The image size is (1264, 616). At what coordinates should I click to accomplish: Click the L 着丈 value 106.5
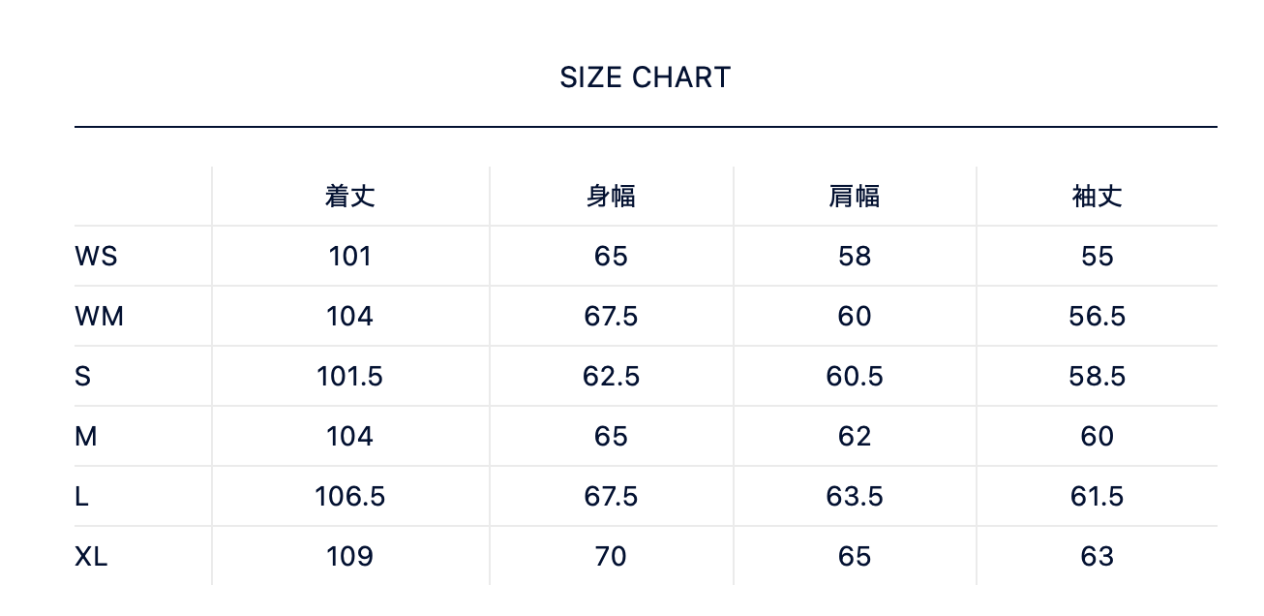(349, 497)
